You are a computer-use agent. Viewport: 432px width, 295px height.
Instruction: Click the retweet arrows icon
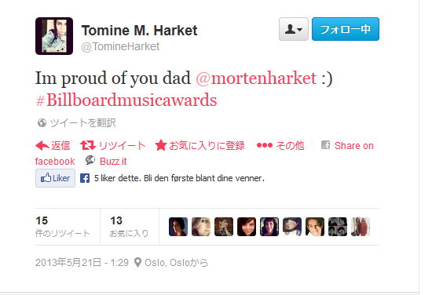(88, 145)
